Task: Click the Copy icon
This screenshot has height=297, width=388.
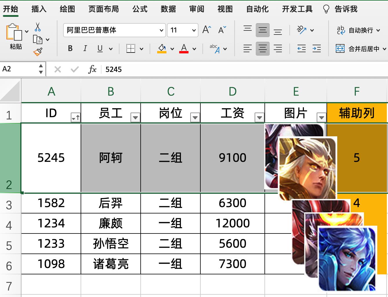Action: (37, 39)
